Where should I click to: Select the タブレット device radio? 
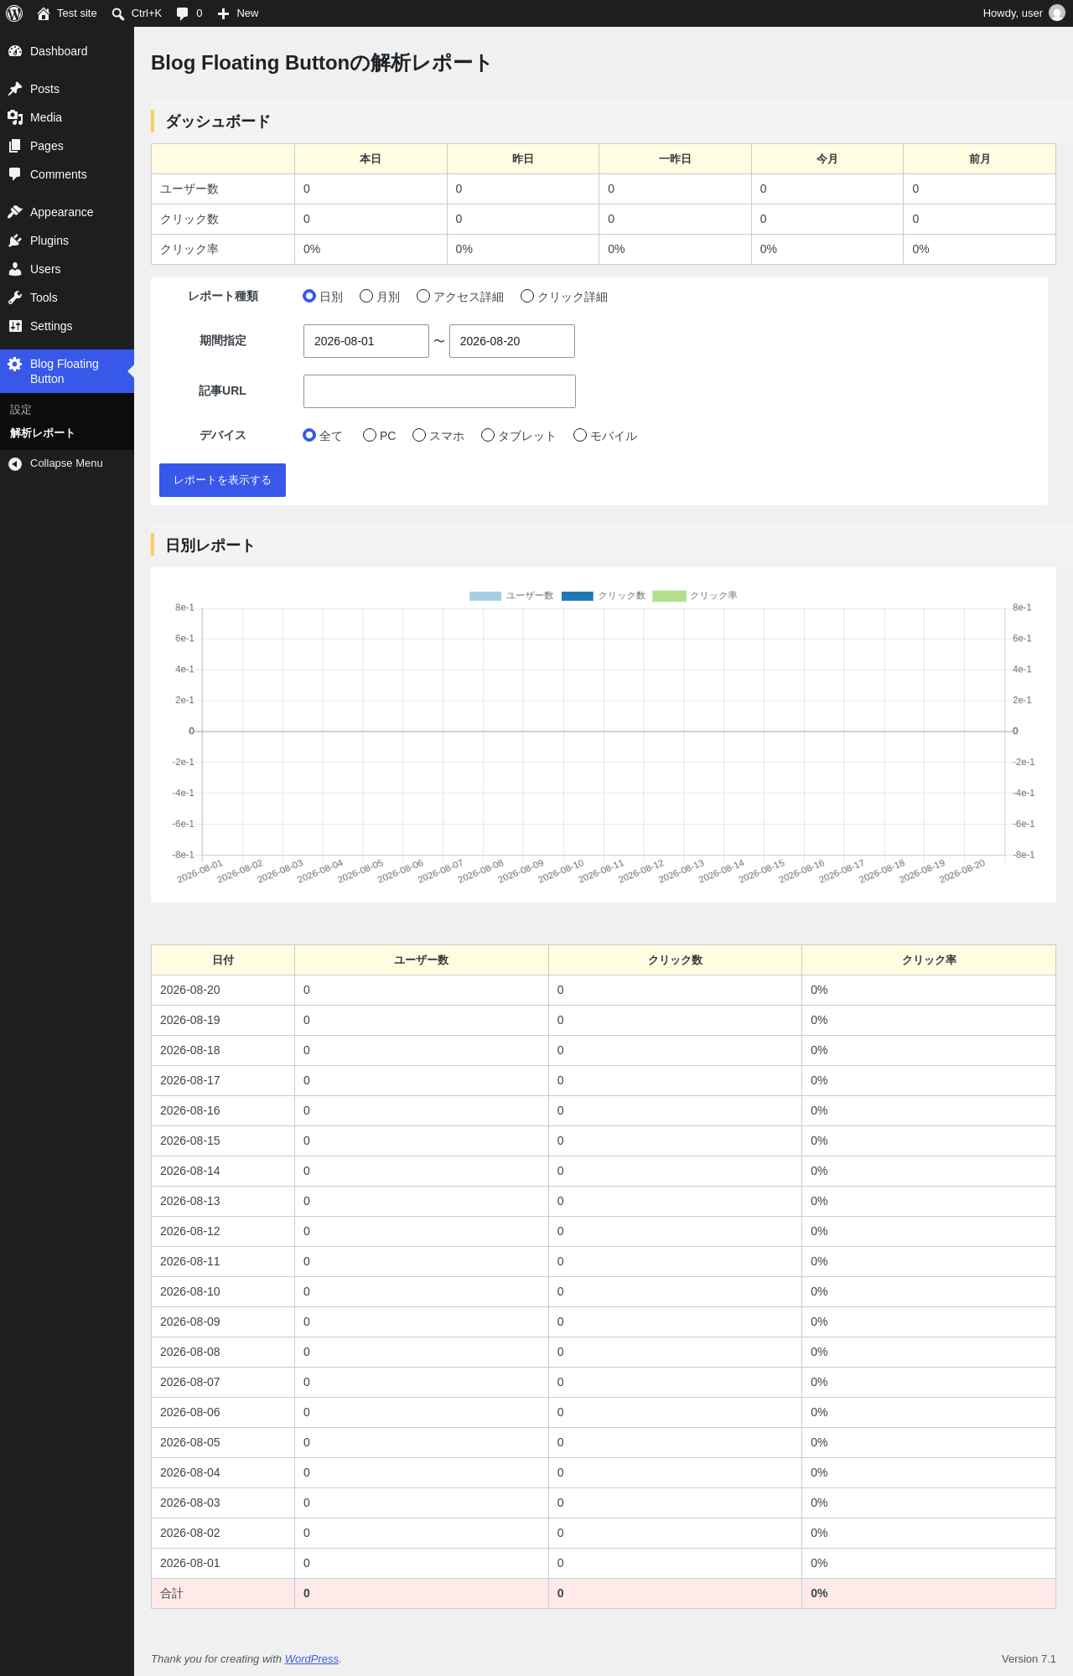pyautogui.click(x=488, y=435)
